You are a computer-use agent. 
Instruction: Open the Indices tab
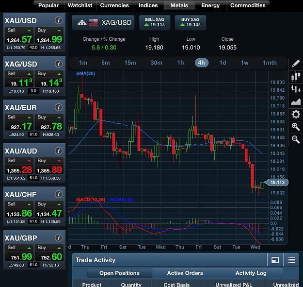(148, 5)
